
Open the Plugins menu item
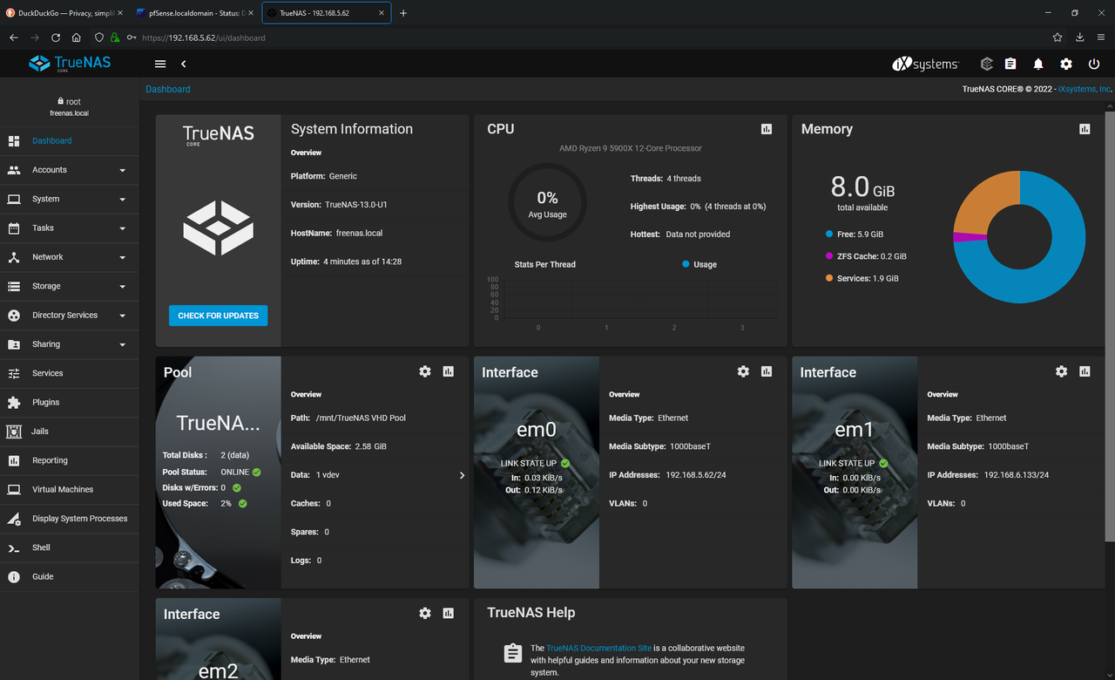click(x=70, y=403)
